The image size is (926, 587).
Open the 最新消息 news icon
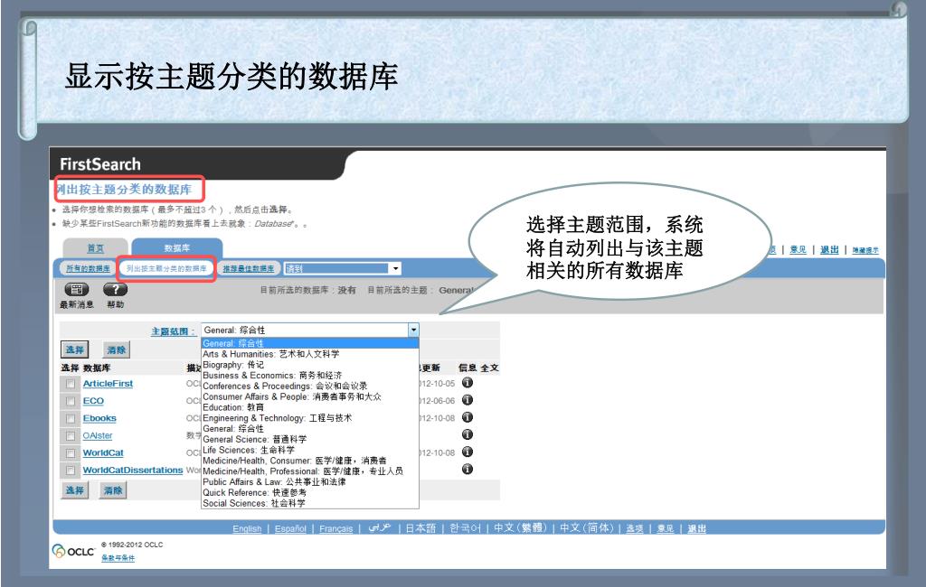pyautogui.click(x=76, y=289)
